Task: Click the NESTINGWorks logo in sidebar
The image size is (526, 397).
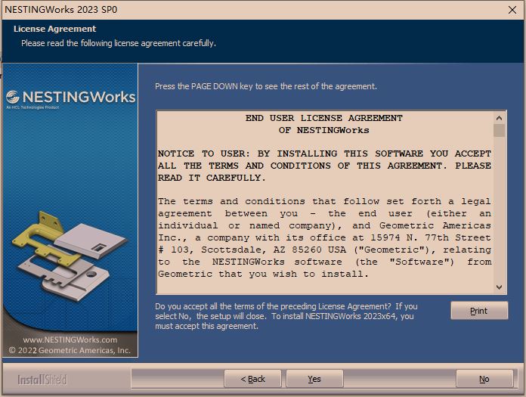Action: click(x=71, y=98)
